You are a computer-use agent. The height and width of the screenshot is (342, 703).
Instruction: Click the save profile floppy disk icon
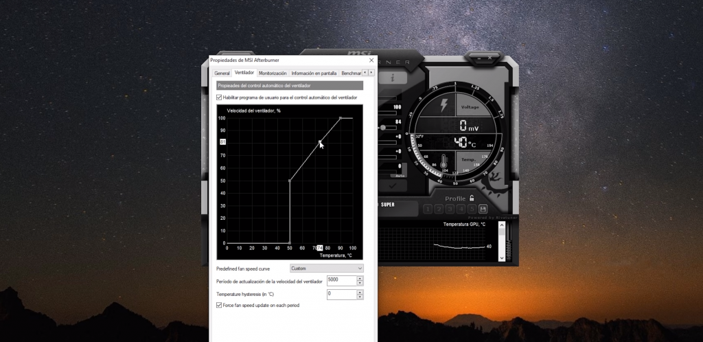483,209
